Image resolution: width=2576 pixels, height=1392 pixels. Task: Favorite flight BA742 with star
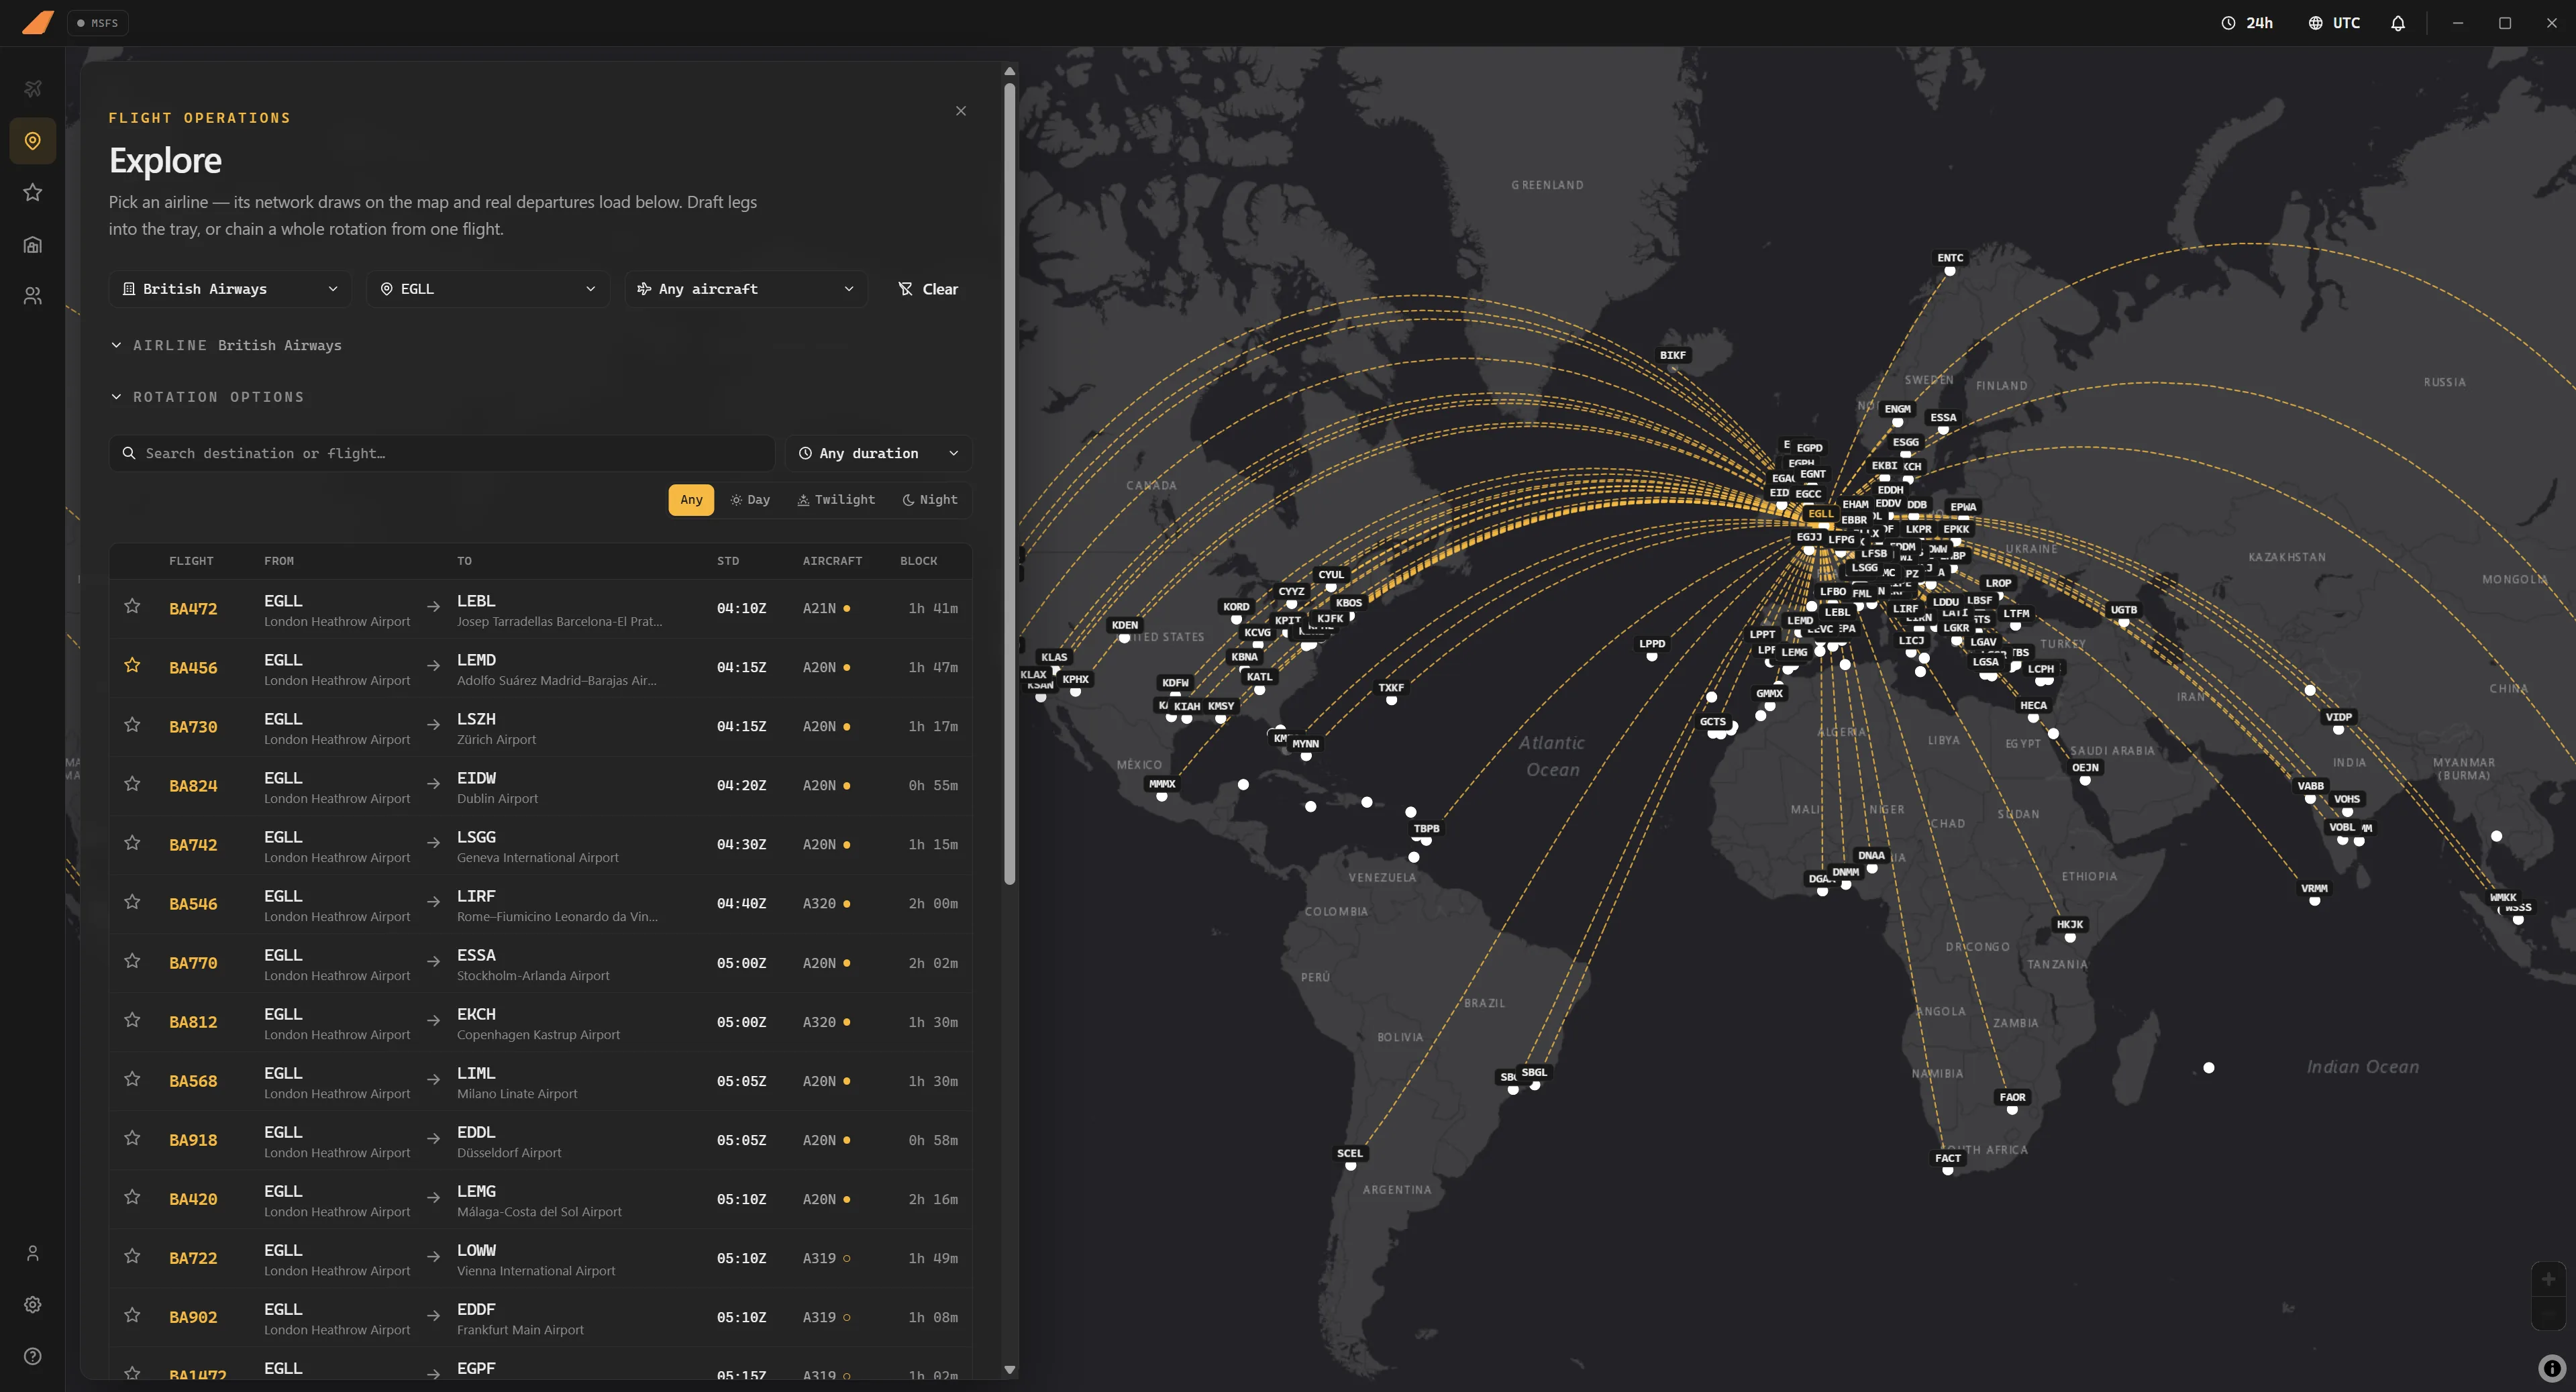point(132,842)
